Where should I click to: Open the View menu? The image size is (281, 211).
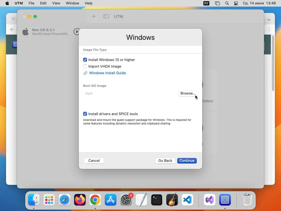[56, 3]
